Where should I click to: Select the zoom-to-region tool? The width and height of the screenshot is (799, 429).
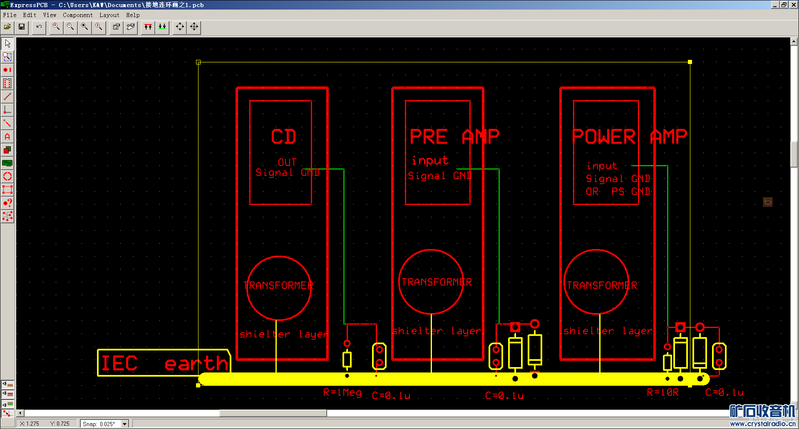click(x=7, y=57)
